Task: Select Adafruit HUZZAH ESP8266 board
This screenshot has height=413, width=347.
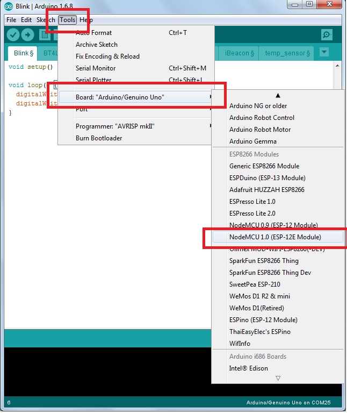Action: pyautogui.click(x=278, y=190)
